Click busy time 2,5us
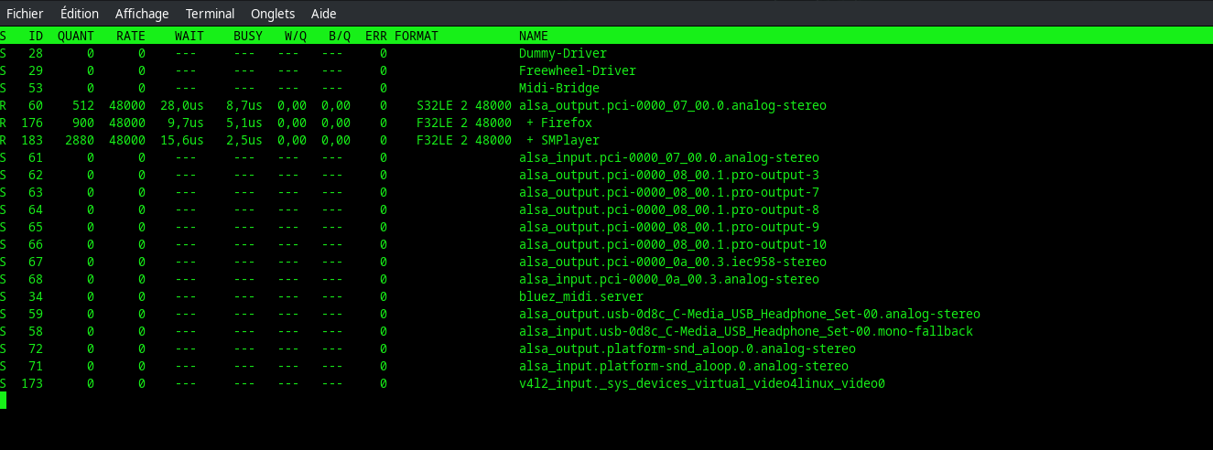 244,141
